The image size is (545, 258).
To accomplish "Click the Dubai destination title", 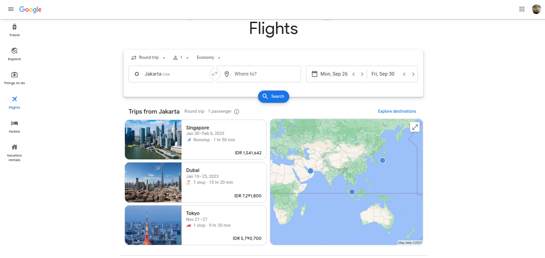I will point(193,171).
